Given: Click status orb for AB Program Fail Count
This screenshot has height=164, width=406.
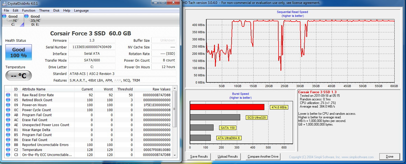Looking at the screenshot, I should 8,115.
